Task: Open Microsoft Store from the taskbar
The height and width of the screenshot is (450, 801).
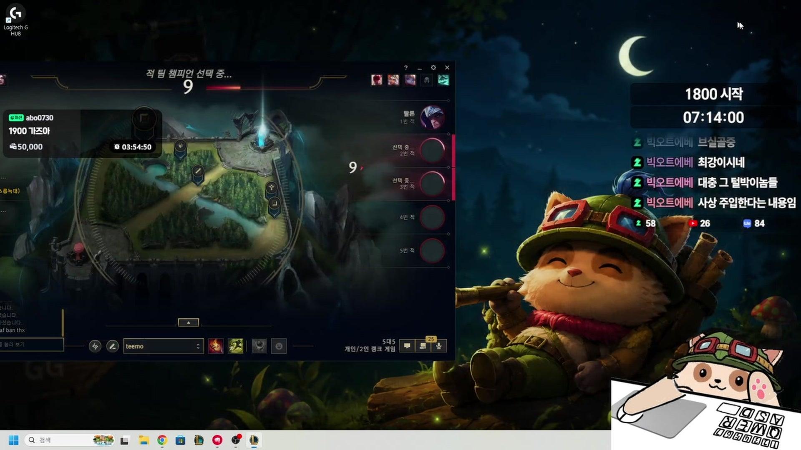Action: (x=180, y=440)
